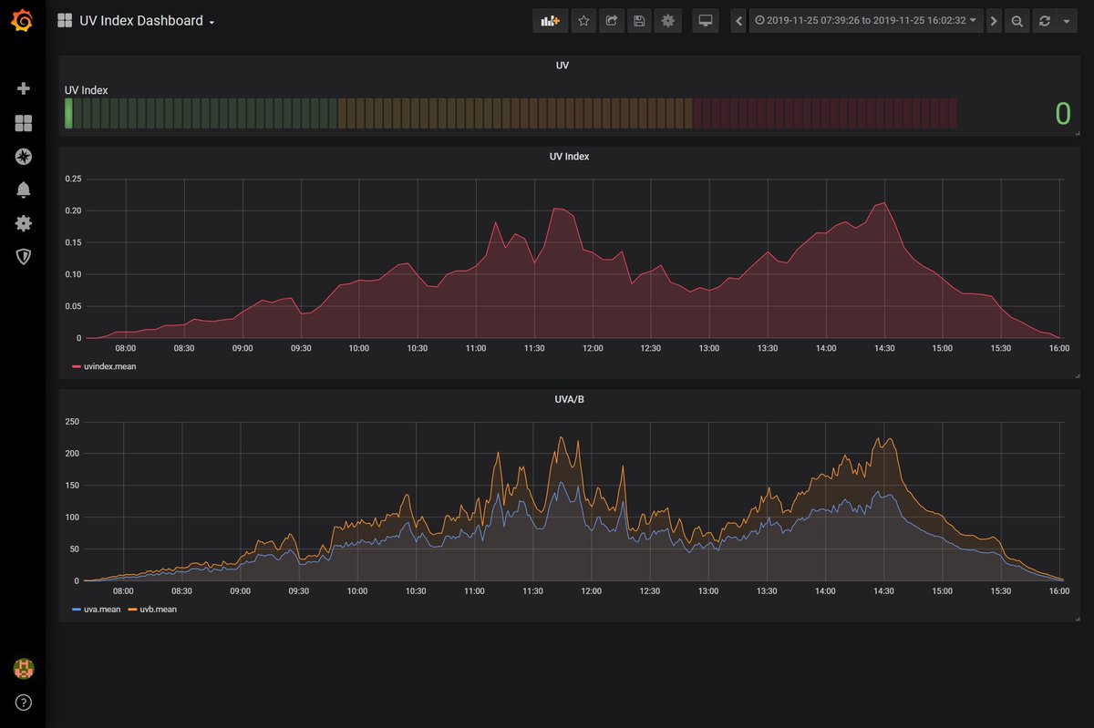Cycle view mode with monitor icon

click(705, 21)
